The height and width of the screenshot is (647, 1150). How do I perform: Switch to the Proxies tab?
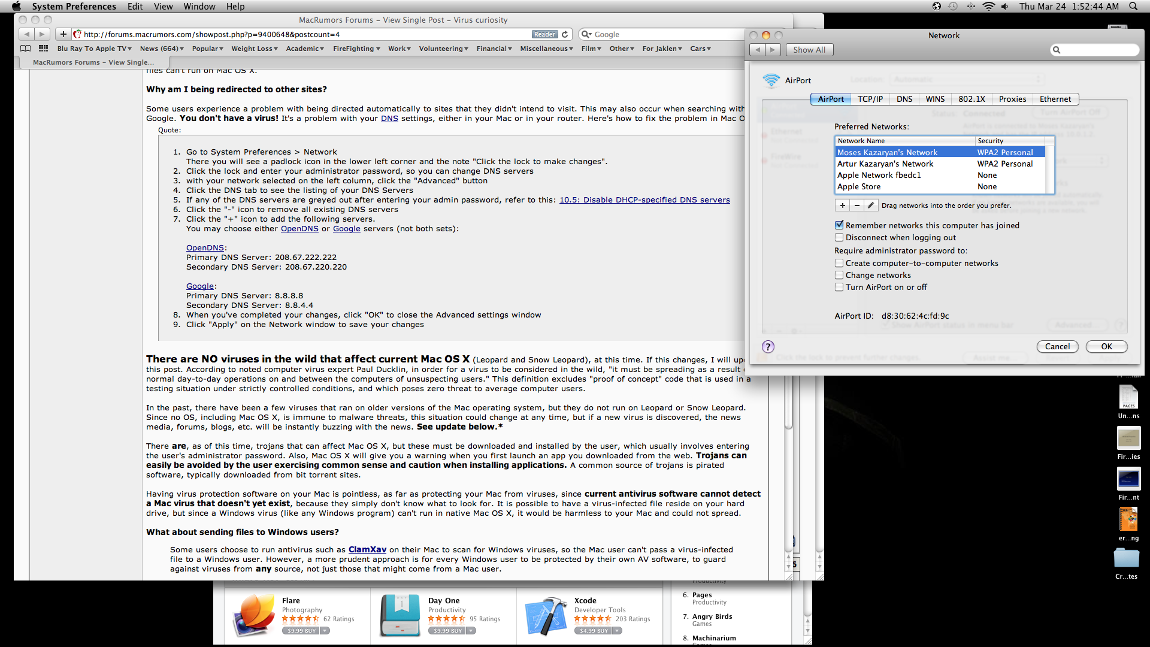click(1012, 99)
